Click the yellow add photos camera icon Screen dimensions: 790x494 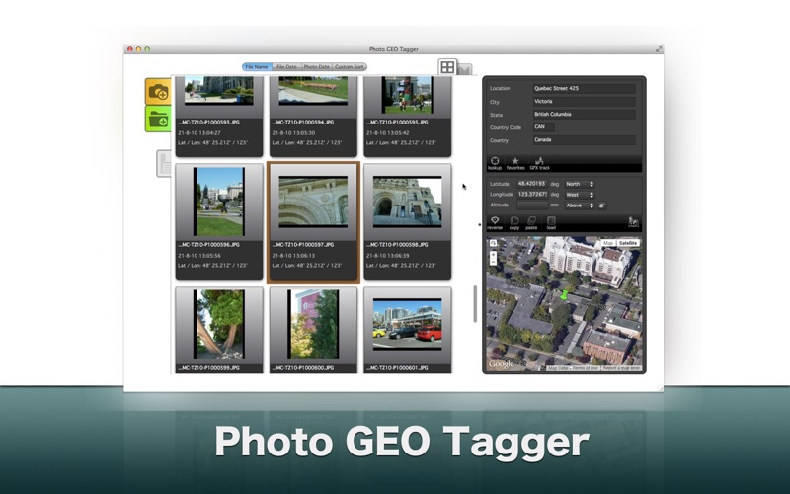(x=158, y=91)
